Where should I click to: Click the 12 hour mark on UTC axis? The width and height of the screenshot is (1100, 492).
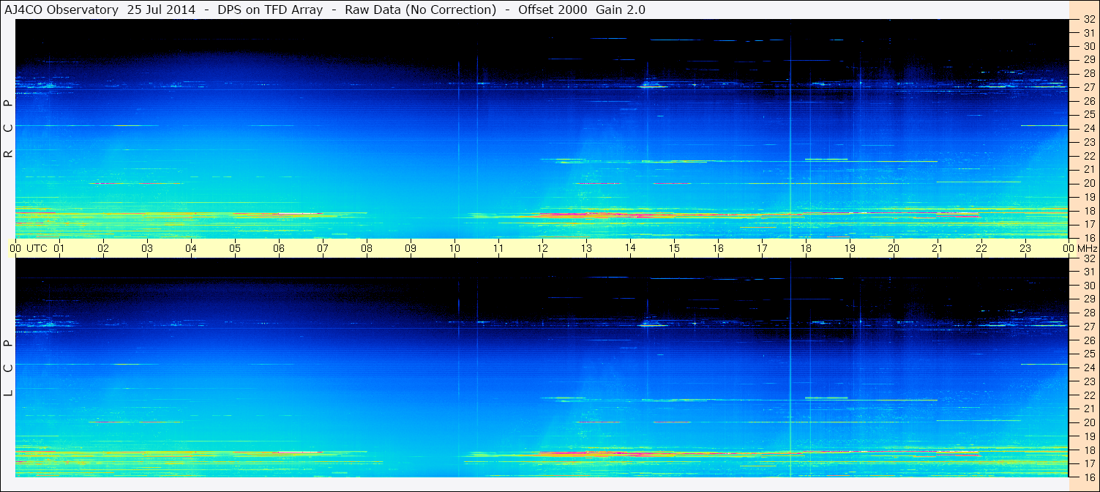point(542,248)
